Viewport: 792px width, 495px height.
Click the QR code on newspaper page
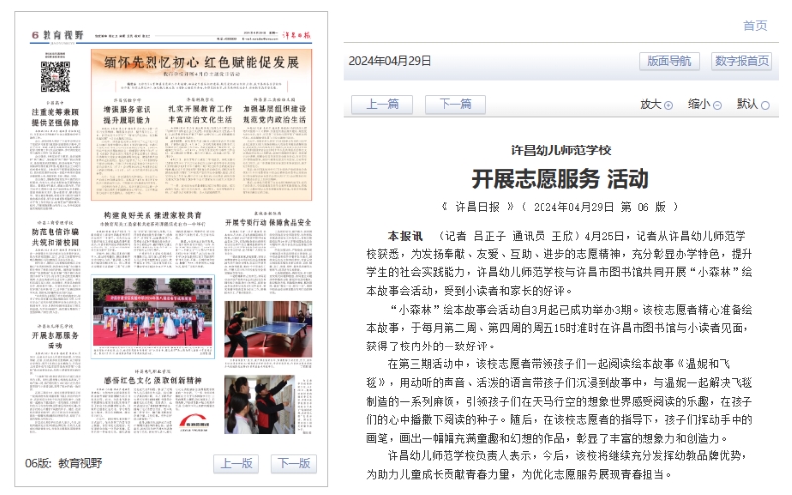[54, 77]
